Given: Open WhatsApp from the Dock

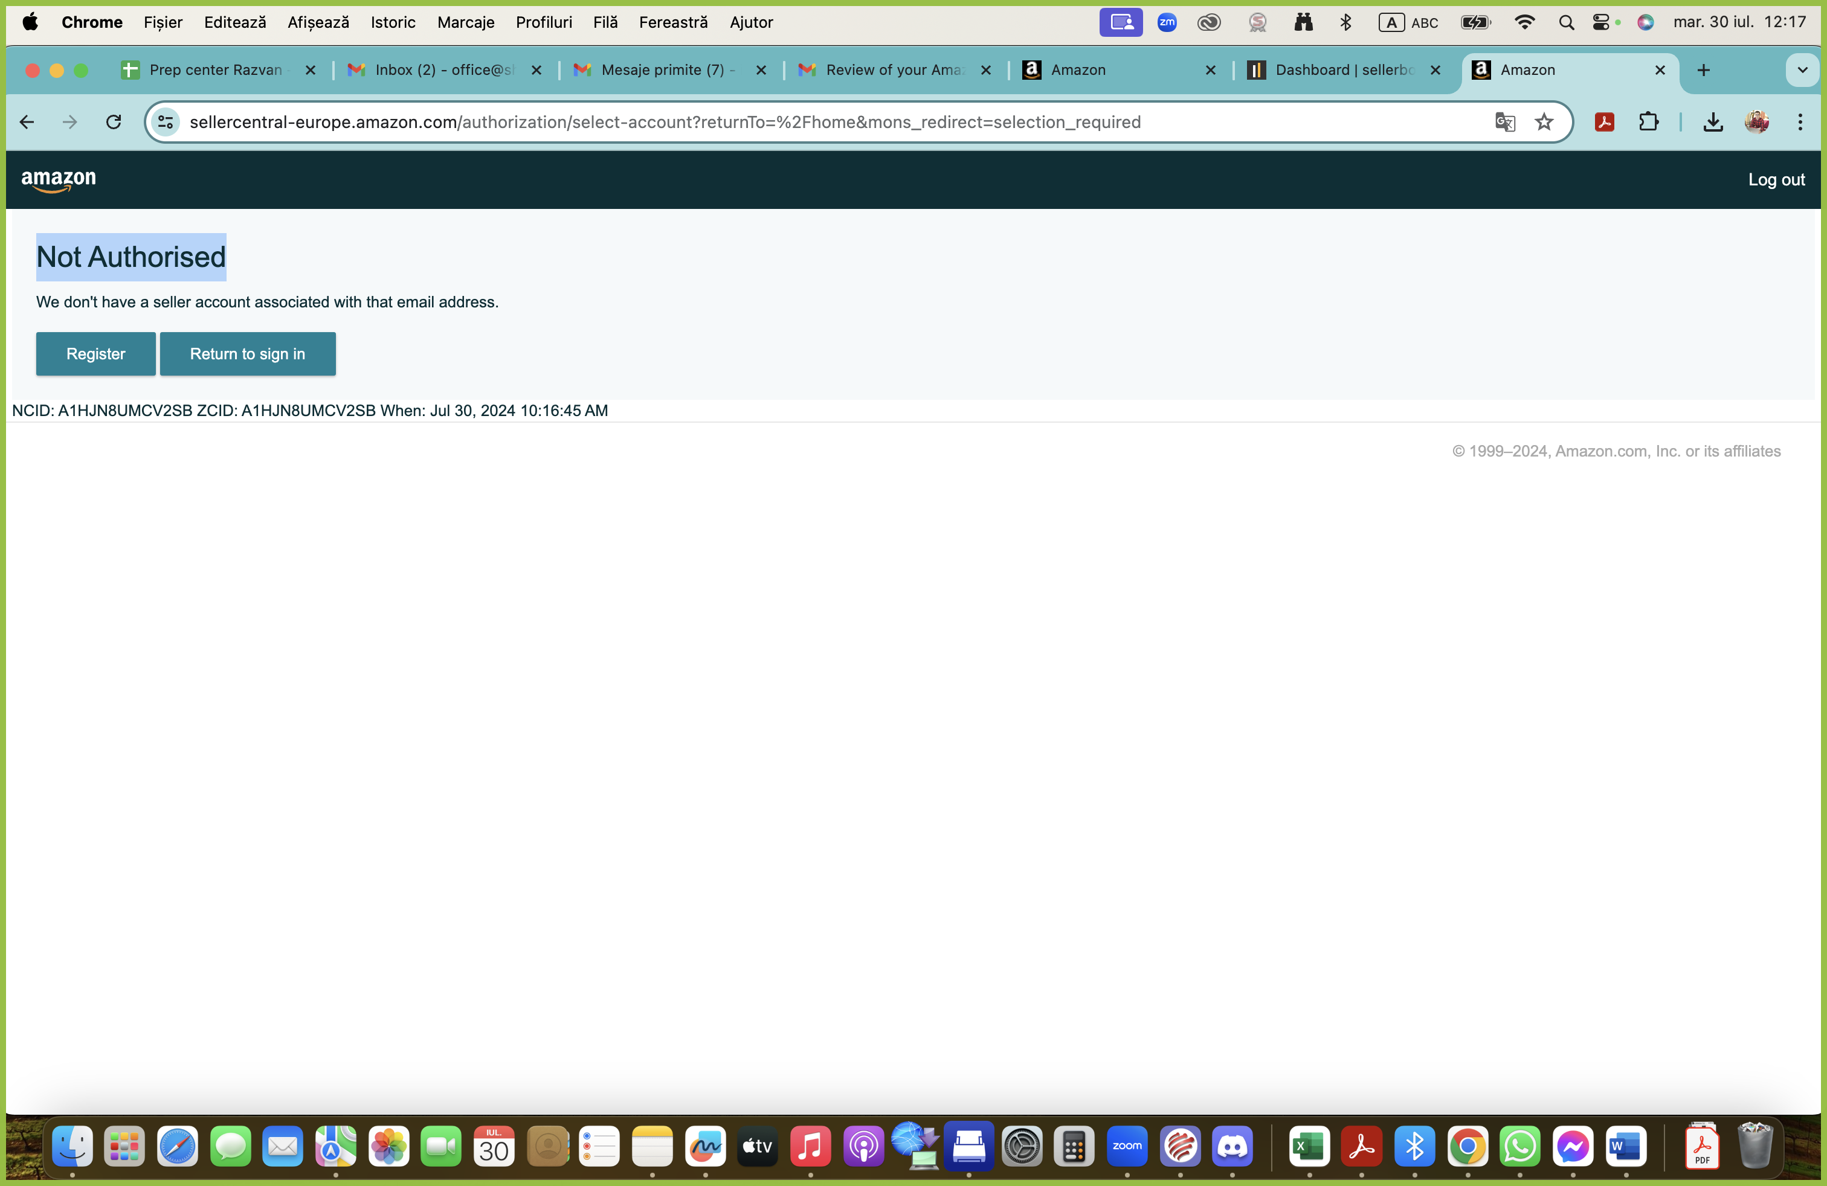Looking at the screenshot, I should point(1520,1146).
